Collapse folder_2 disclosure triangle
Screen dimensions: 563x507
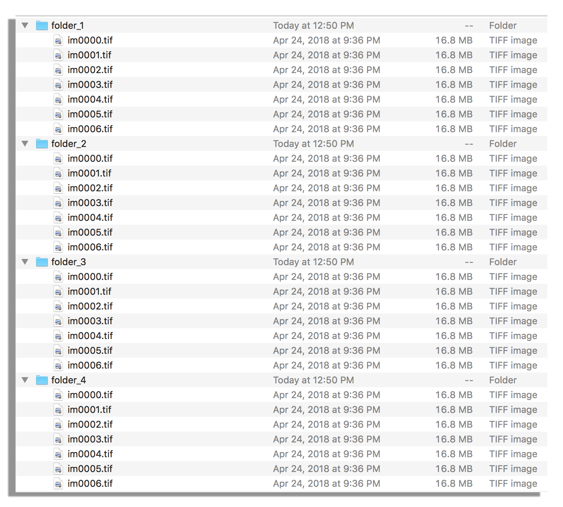click(x=25, y=144)
